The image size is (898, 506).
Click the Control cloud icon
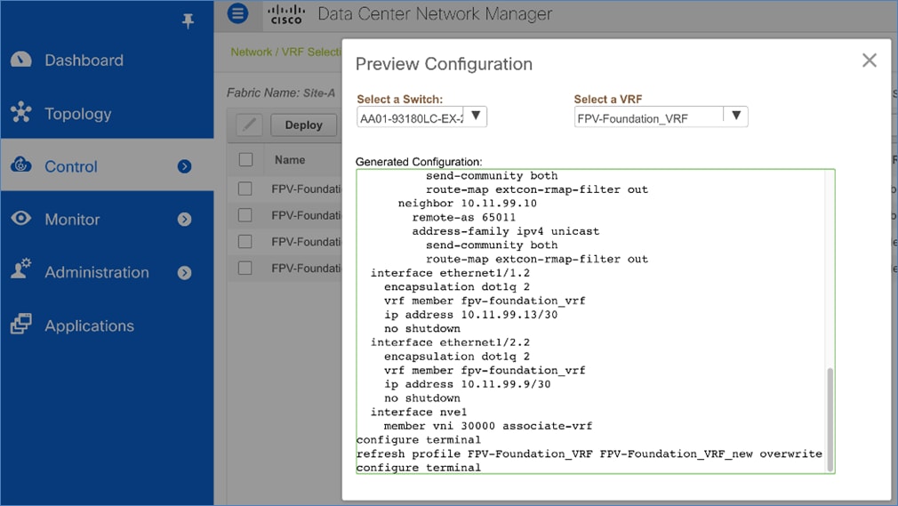pos(21,165)
